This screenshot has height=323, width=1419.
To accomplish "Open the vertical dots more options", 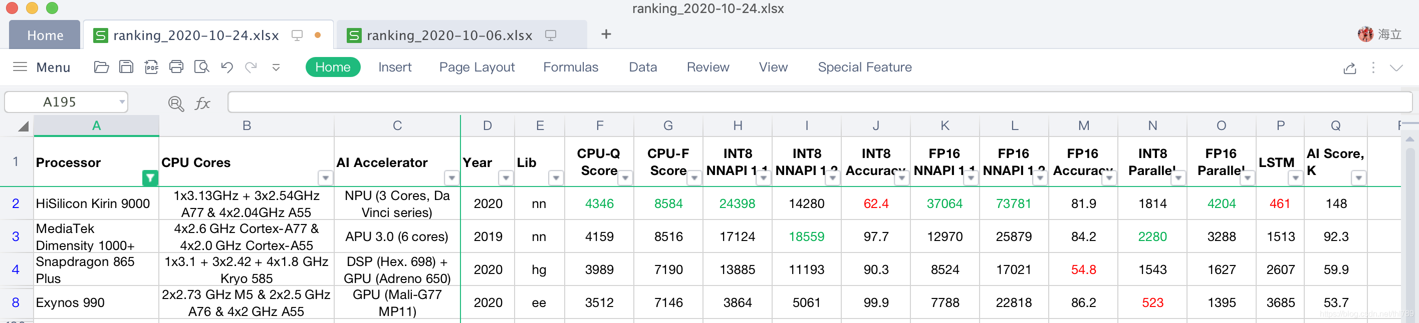I will pos(1373,67).
